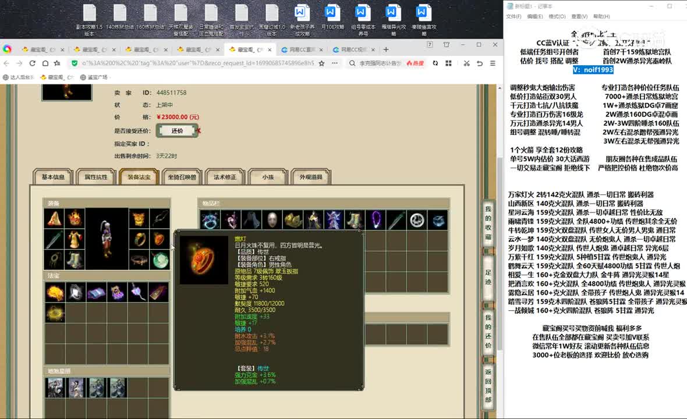
Task: Select the yellow robe equipment icon
Action: [x=75, y=240]
